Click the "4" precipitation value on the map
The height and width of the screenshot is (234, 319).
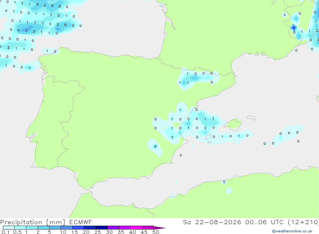(x=19, y=30)
